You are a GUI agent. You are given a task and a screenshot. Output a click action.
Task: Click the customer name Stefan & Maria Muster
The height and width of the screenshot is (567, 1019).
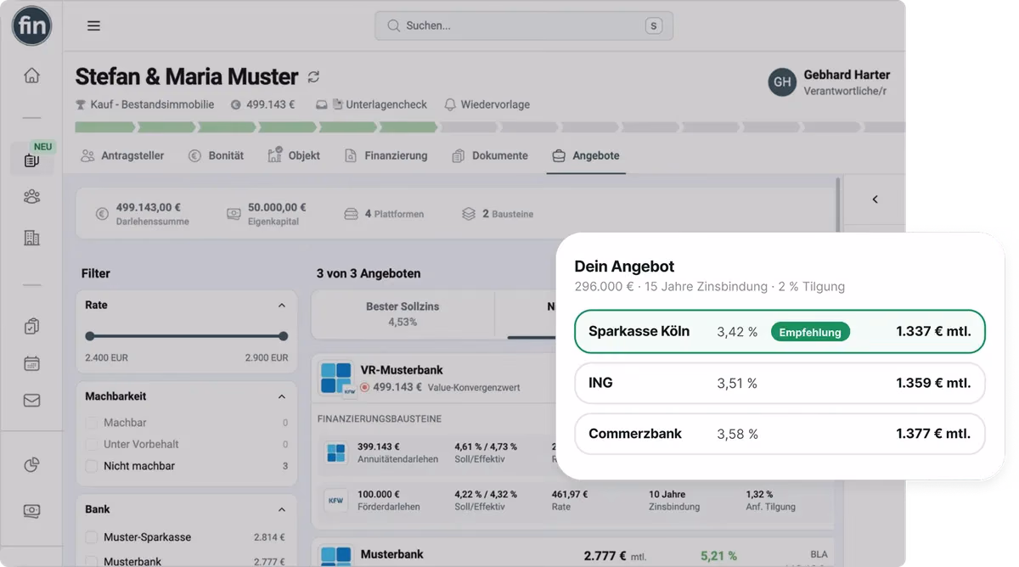pos(186,76)
